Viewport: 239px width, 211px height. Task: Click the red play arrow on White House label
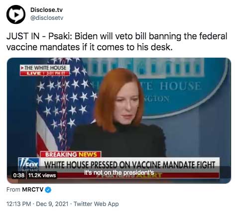tap(22, 68)
